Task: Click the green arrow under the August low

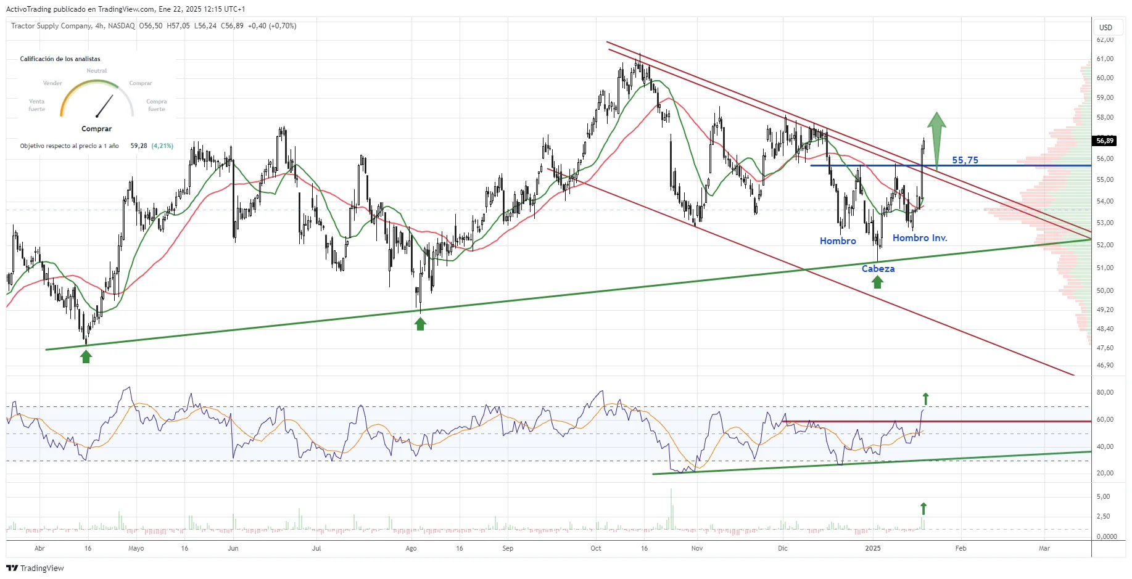Action: click(420, 323)
